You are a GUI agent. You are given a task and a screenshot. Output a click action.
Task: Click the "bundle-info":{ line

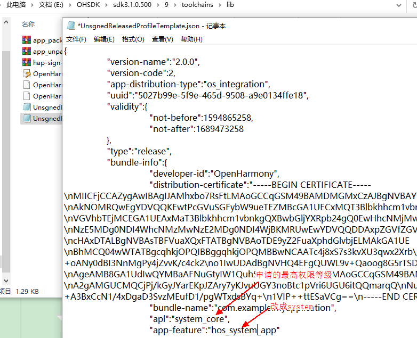(x=137, y=162)
